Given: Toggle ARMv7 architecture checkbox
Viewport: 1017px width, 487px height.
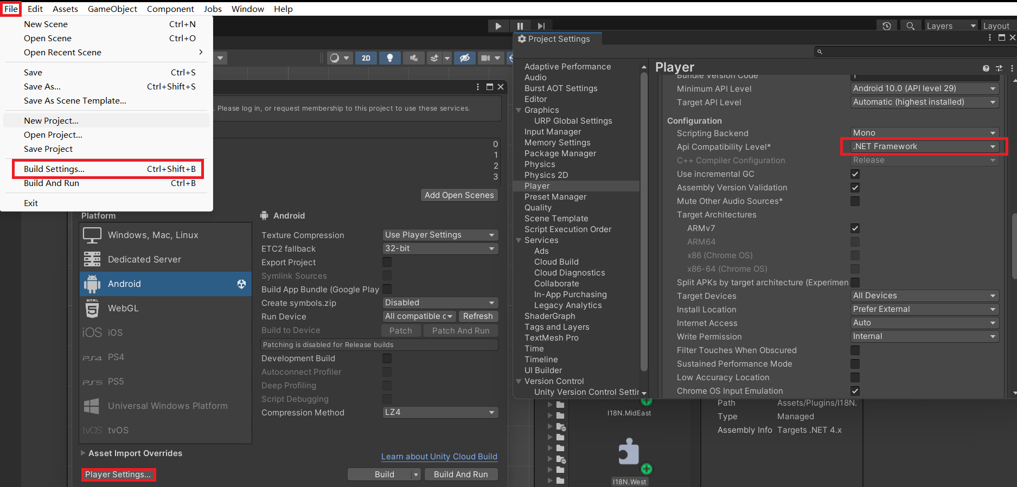Looking at the screenshot, I should point(855,228).
